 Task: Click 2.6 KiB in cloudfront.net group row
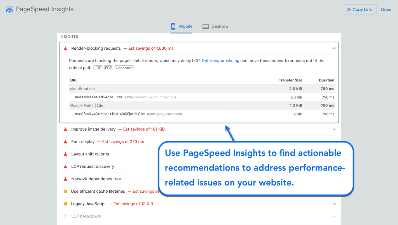pyautogui.click(x=296, y=89)
